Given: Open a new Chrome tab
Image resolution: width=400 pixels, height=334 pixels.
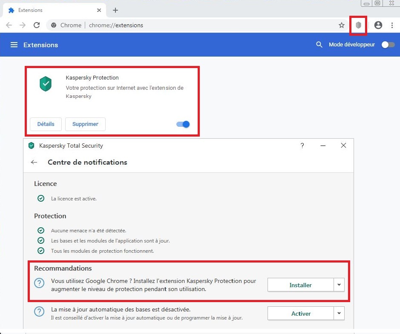Looking at the screenshot, I should (115, 10).
